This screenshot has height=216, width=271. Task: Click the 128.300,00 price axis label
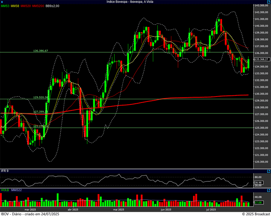pos(262,107)
